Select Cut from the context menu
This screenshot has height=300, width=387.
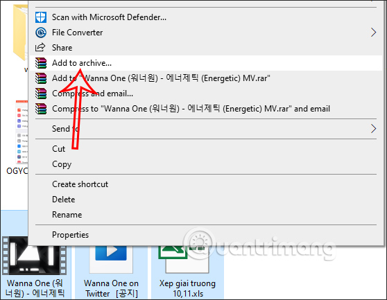point(206,149)
